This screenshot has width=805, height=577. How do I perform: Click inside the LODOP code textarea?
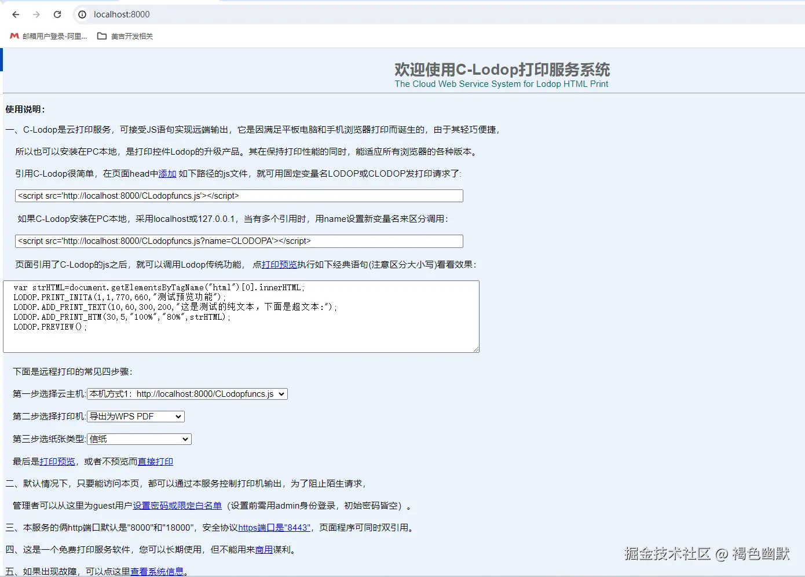(x=241, y=317)
